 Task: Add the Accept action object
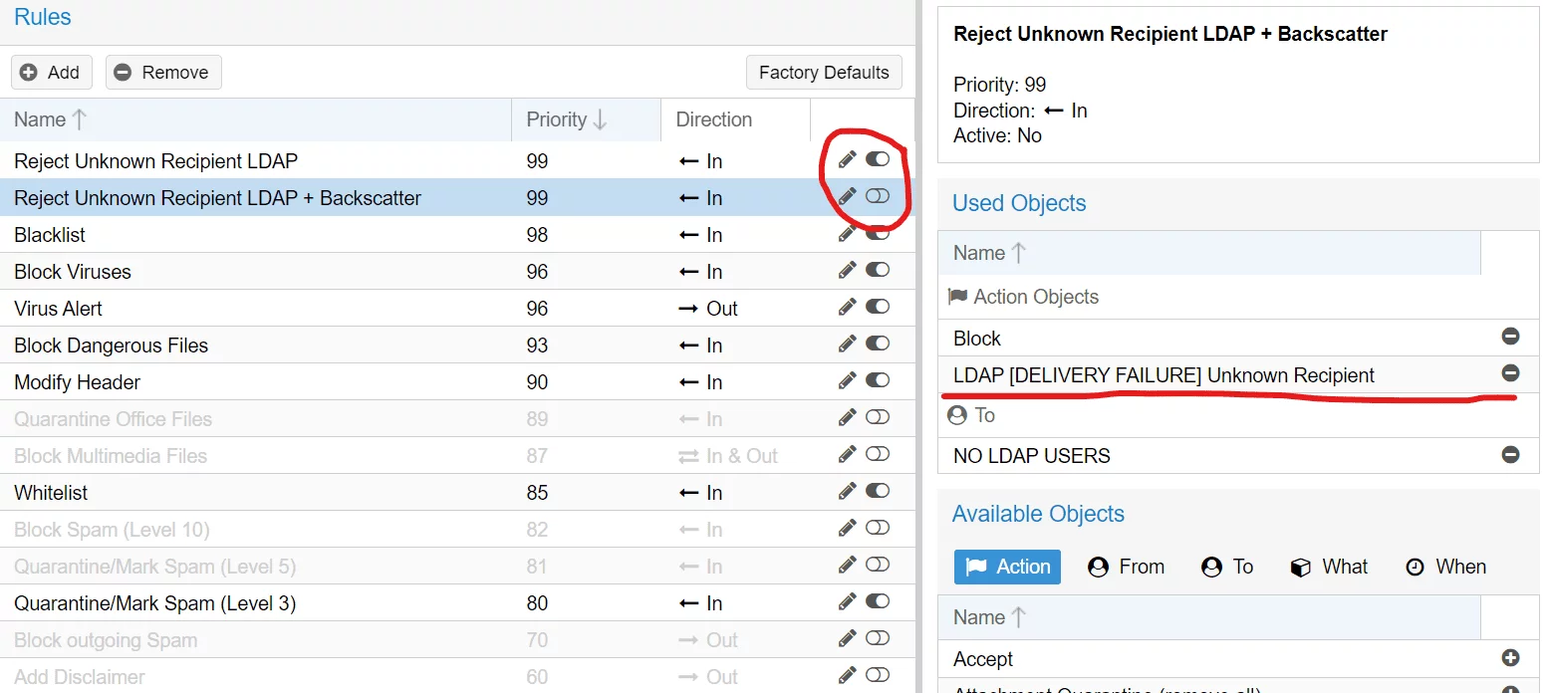[x=1510, y=658]
